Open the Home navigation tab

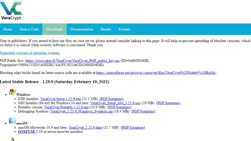[x=8, y=29]
